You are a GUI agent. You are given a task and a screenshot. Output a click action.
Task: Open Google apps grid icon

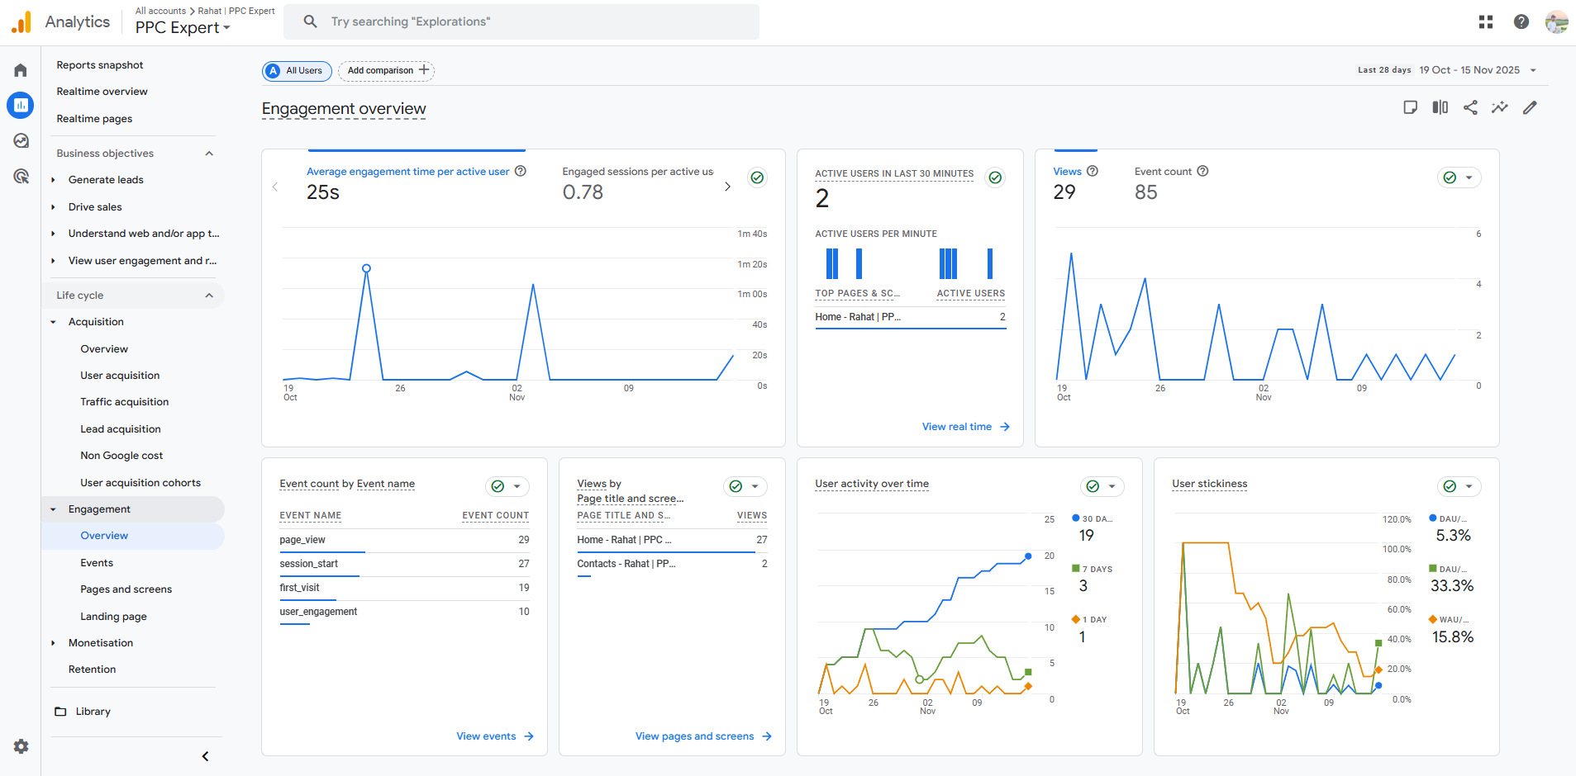pos(1485,22)
